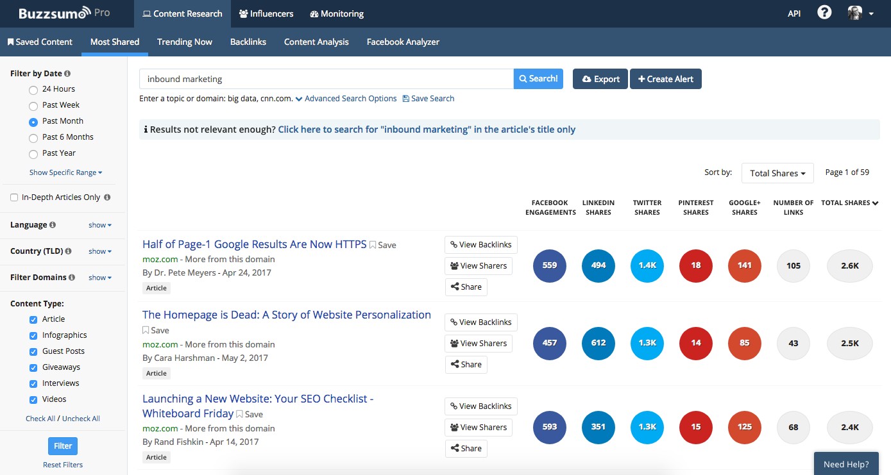This screenshot has width=891, height=475.
Task: Save the Half of Page-1 Google Results article
Action: coord(383,245)
